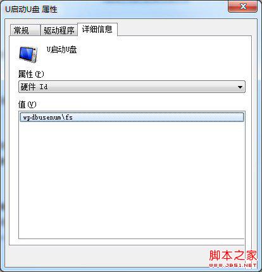Click the 值(V) label
The width and height of the screenshot is (262, 272).
[x=27, y=104]
